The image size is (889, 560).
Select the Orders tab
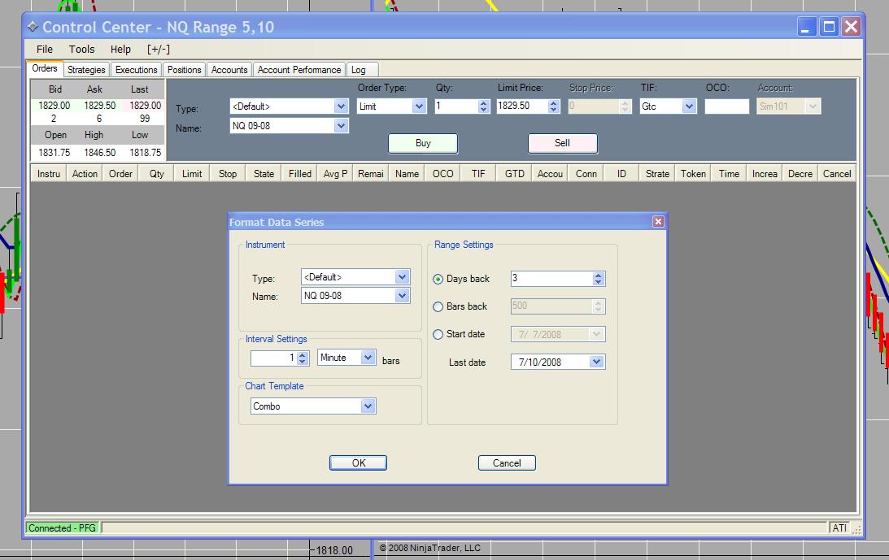tap(44, 68)
